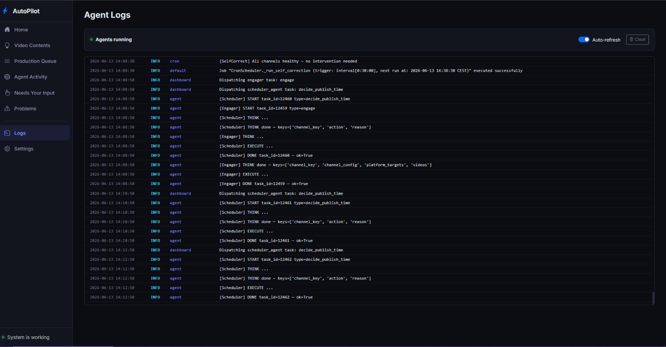The image size is (666, 347).
Task: Go to Video Contents
Action: pyautogui.click(x=35, y=45)
